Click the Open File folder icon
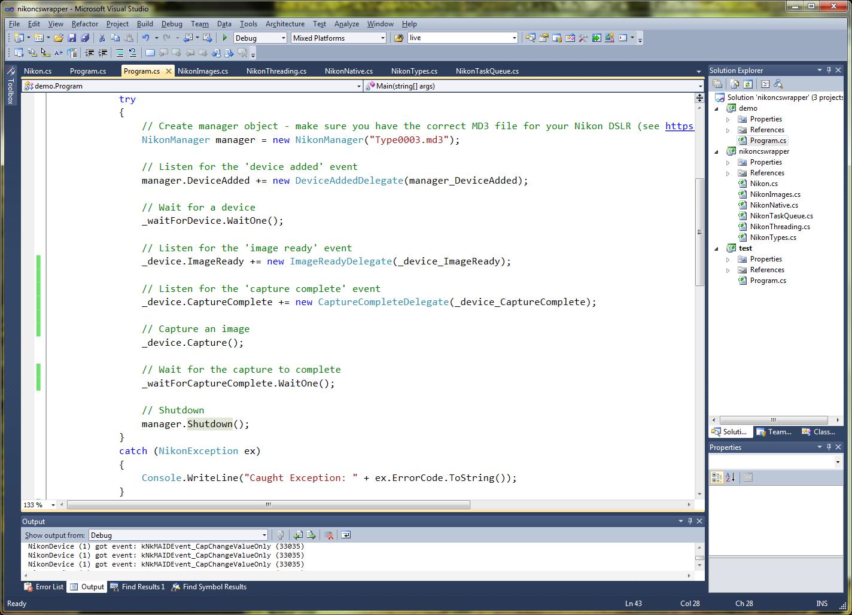Viewport: 852px width, 615px height. [58, 38]
